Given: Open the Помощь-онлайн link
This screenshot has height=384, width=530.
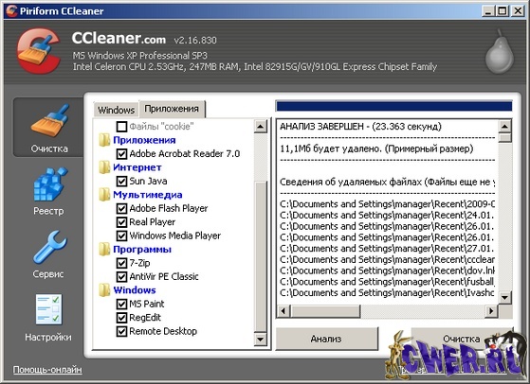Looking at the screenshot, I should click(47, 370).
